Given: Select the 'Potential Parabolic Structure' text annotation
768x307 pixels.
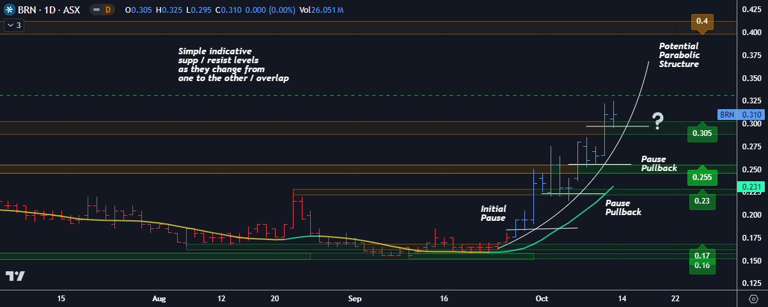Looking at the screenshot, I should click(x=678, y=56).
